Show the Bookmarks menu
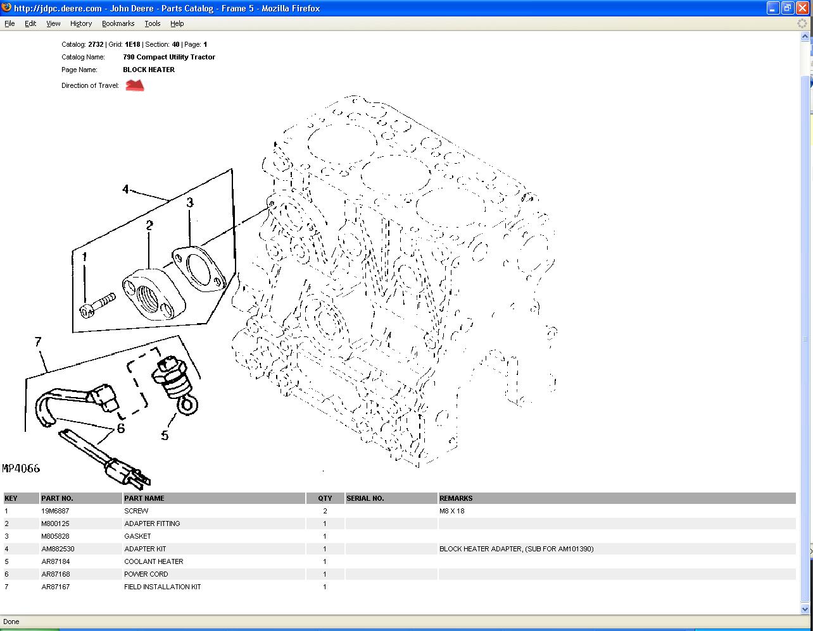Image resolution: width=813 pixels, height=631 pixels. (118, 23)
